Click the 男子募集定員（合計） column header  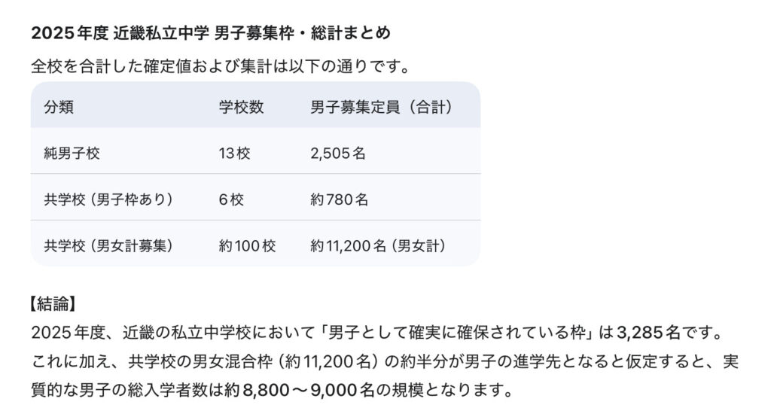click(x=381, y=107)
